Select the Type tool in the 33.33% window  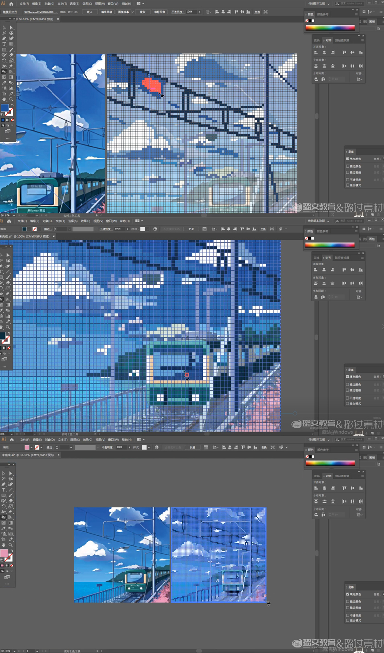4,489
